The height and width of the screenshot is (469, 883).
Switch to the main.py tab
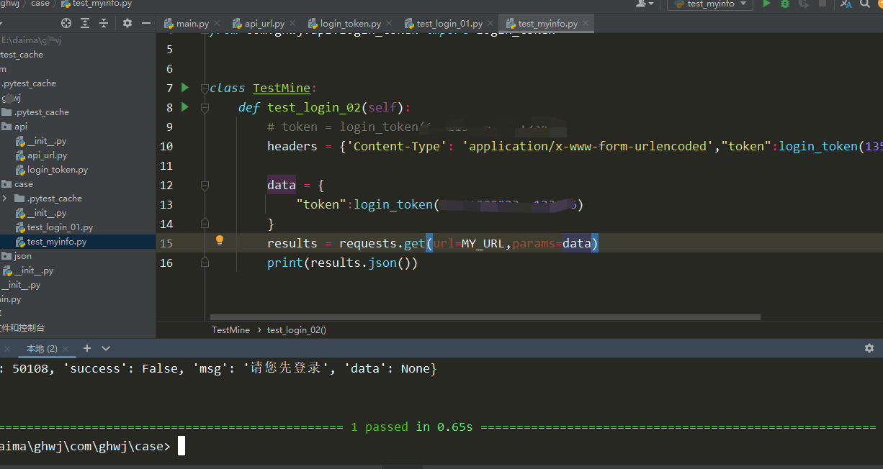[187, 24]
